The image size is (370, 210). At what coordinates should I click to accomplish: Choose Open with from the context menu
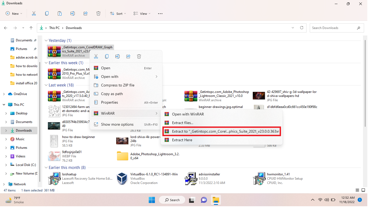(126, 77)
